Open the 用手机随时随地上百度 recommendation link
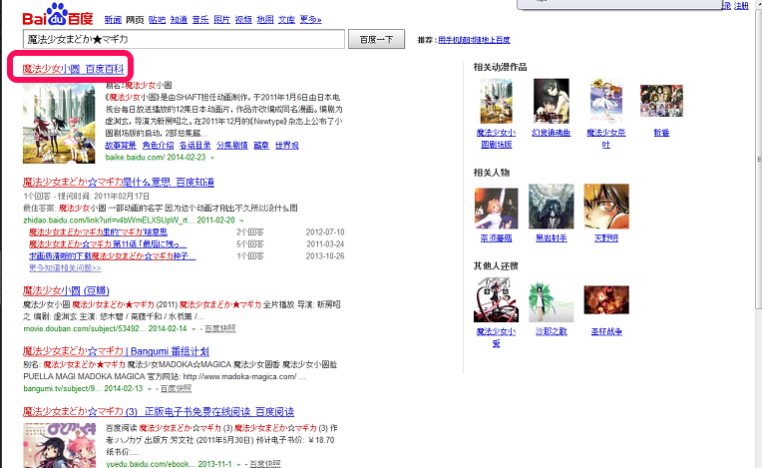Screen dimensions: 762x468 474,40
